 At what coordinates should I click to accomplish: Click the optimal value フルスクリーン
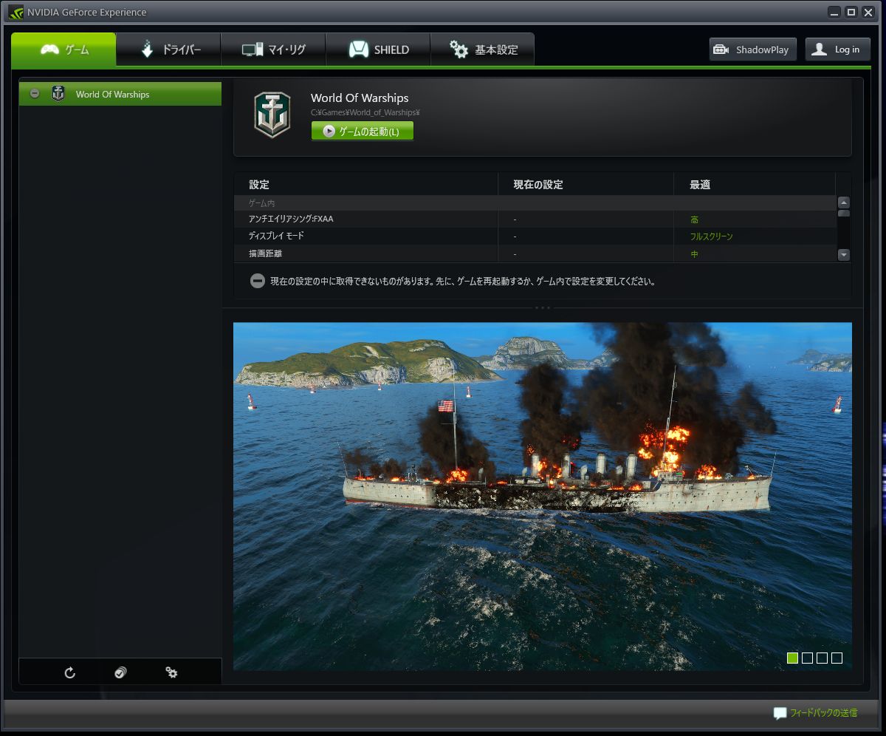712,236
